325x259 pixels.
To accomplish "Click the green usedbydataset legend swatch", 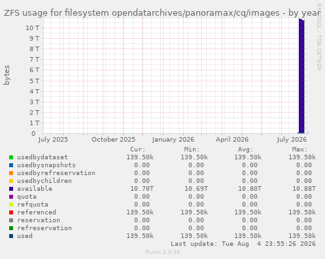I will (11, 157).
